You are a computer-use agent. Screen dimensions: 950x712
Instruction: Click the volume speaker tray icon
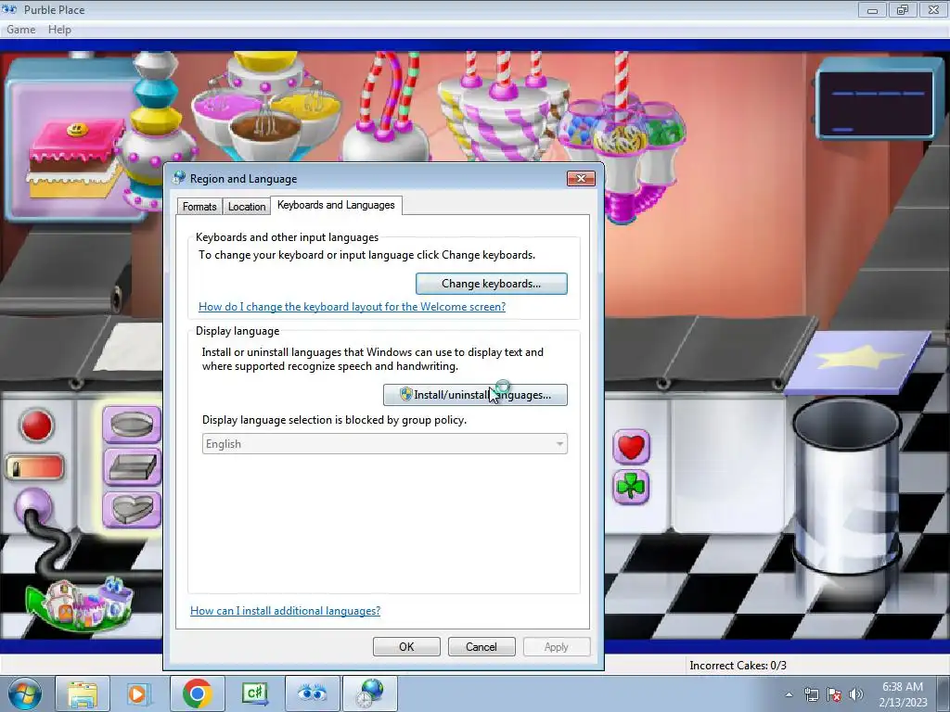pos(856,694)
